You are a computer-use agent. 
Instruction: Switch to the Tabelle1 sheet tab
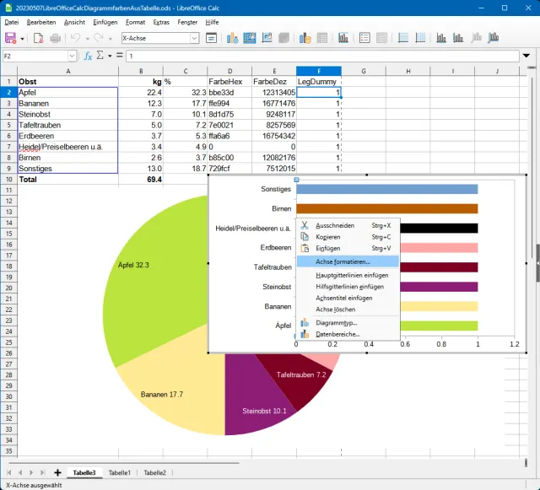tap(119, 473)
